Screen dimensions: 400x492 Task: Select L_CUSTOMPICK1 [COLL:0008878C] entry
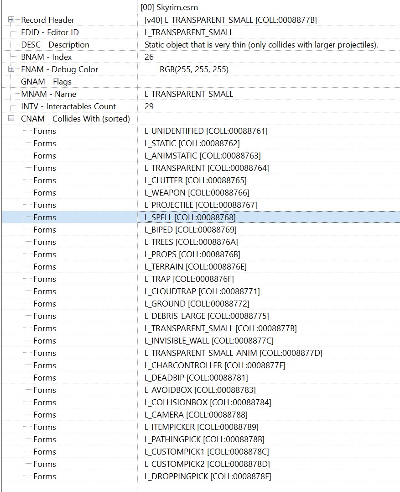(x=207, y=452)
